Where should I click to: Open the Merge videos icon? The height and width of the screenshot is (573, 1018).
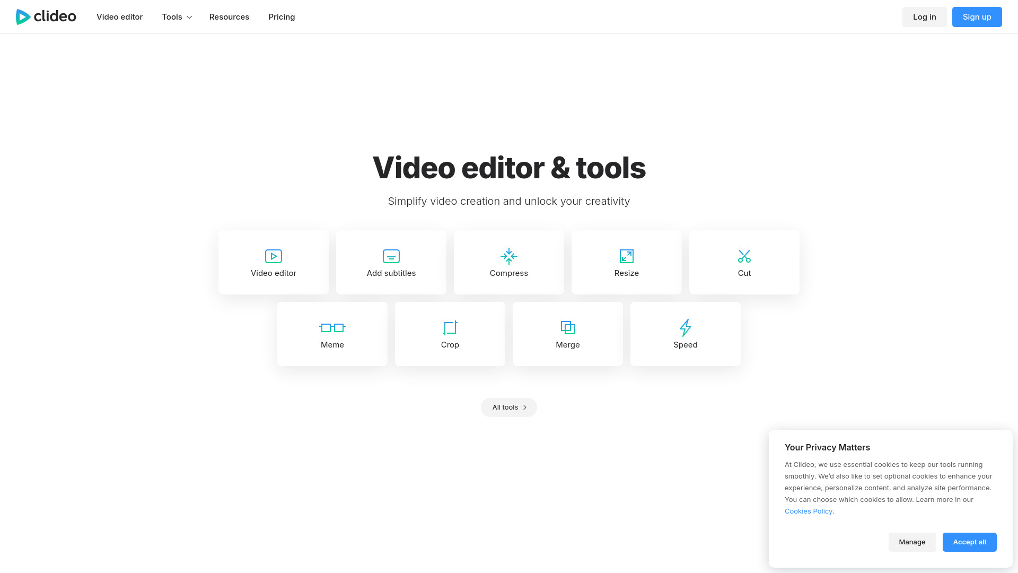tap(567, 327)
